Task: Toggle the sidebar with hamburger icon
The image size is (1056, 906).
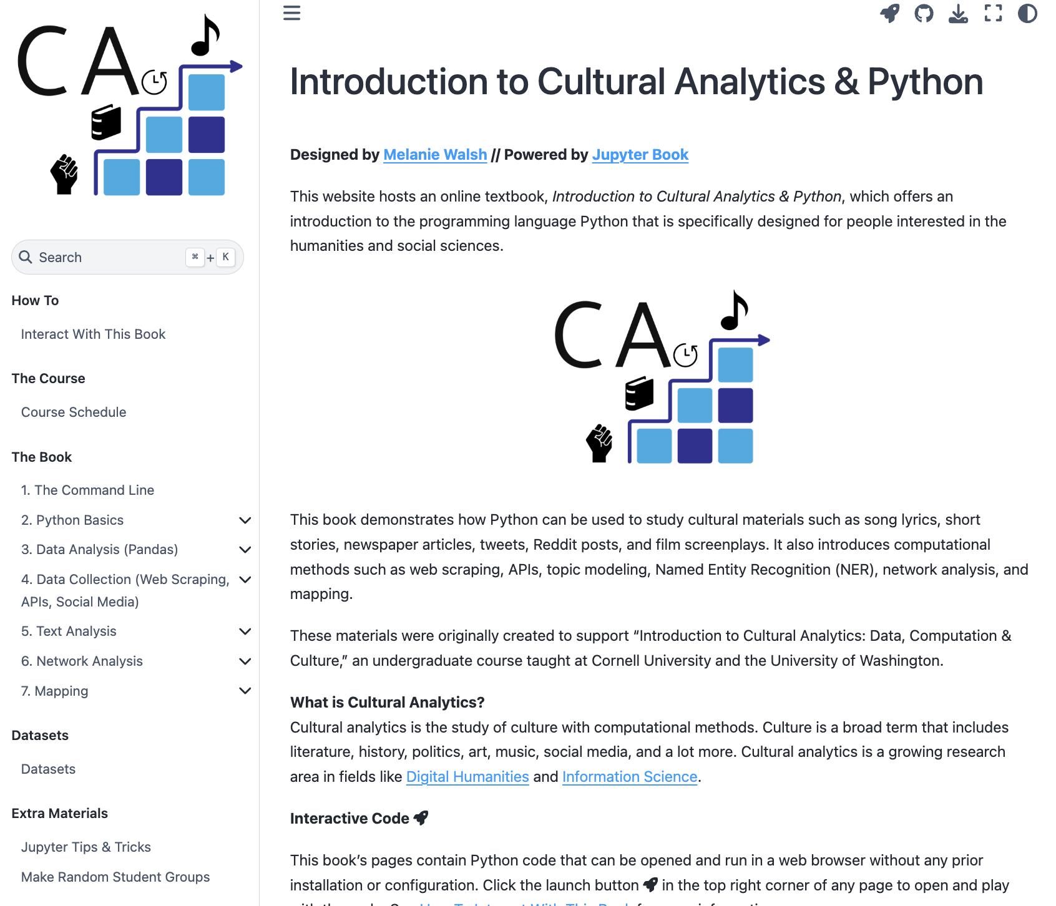Action: coord(291,13)
